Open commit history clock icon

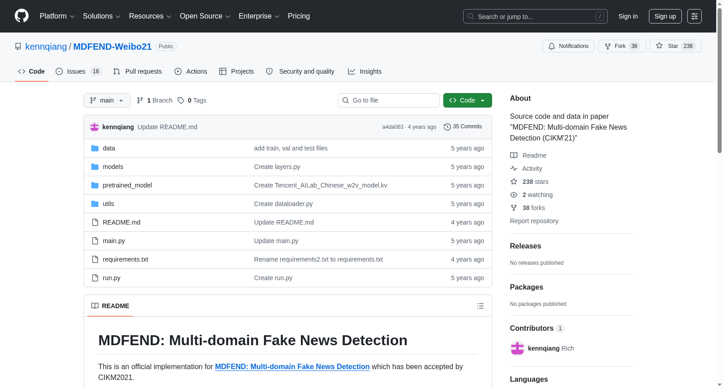(447, 127)
